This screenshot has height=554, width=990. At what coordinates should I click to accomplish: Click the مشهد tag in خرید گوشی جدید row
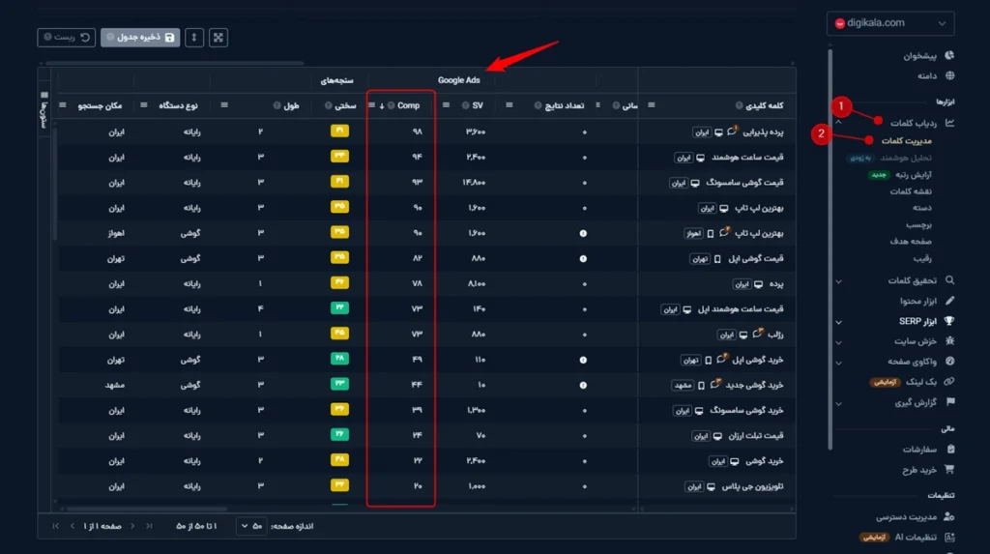682,386
